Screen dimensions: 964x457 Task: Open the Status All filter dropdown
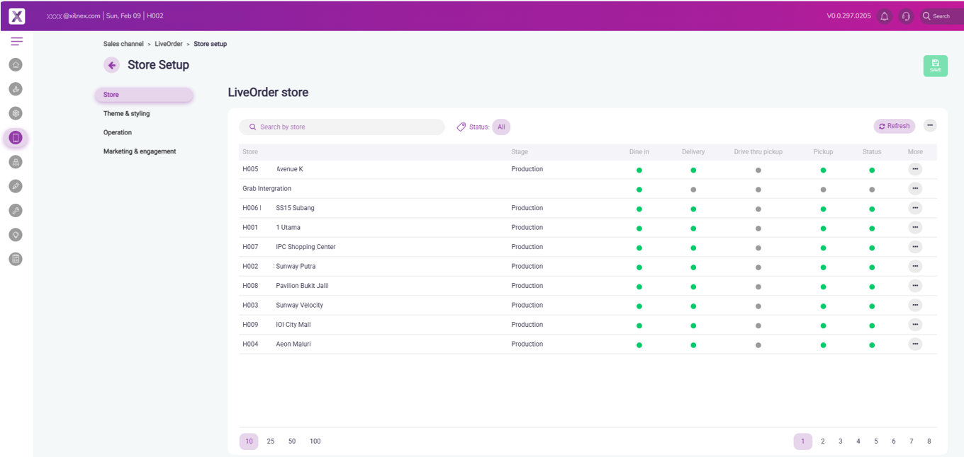pyautogui.click(x=500, y=127)
